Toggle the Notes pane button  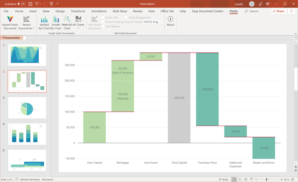pyautogui.click(x=224, y=179)
